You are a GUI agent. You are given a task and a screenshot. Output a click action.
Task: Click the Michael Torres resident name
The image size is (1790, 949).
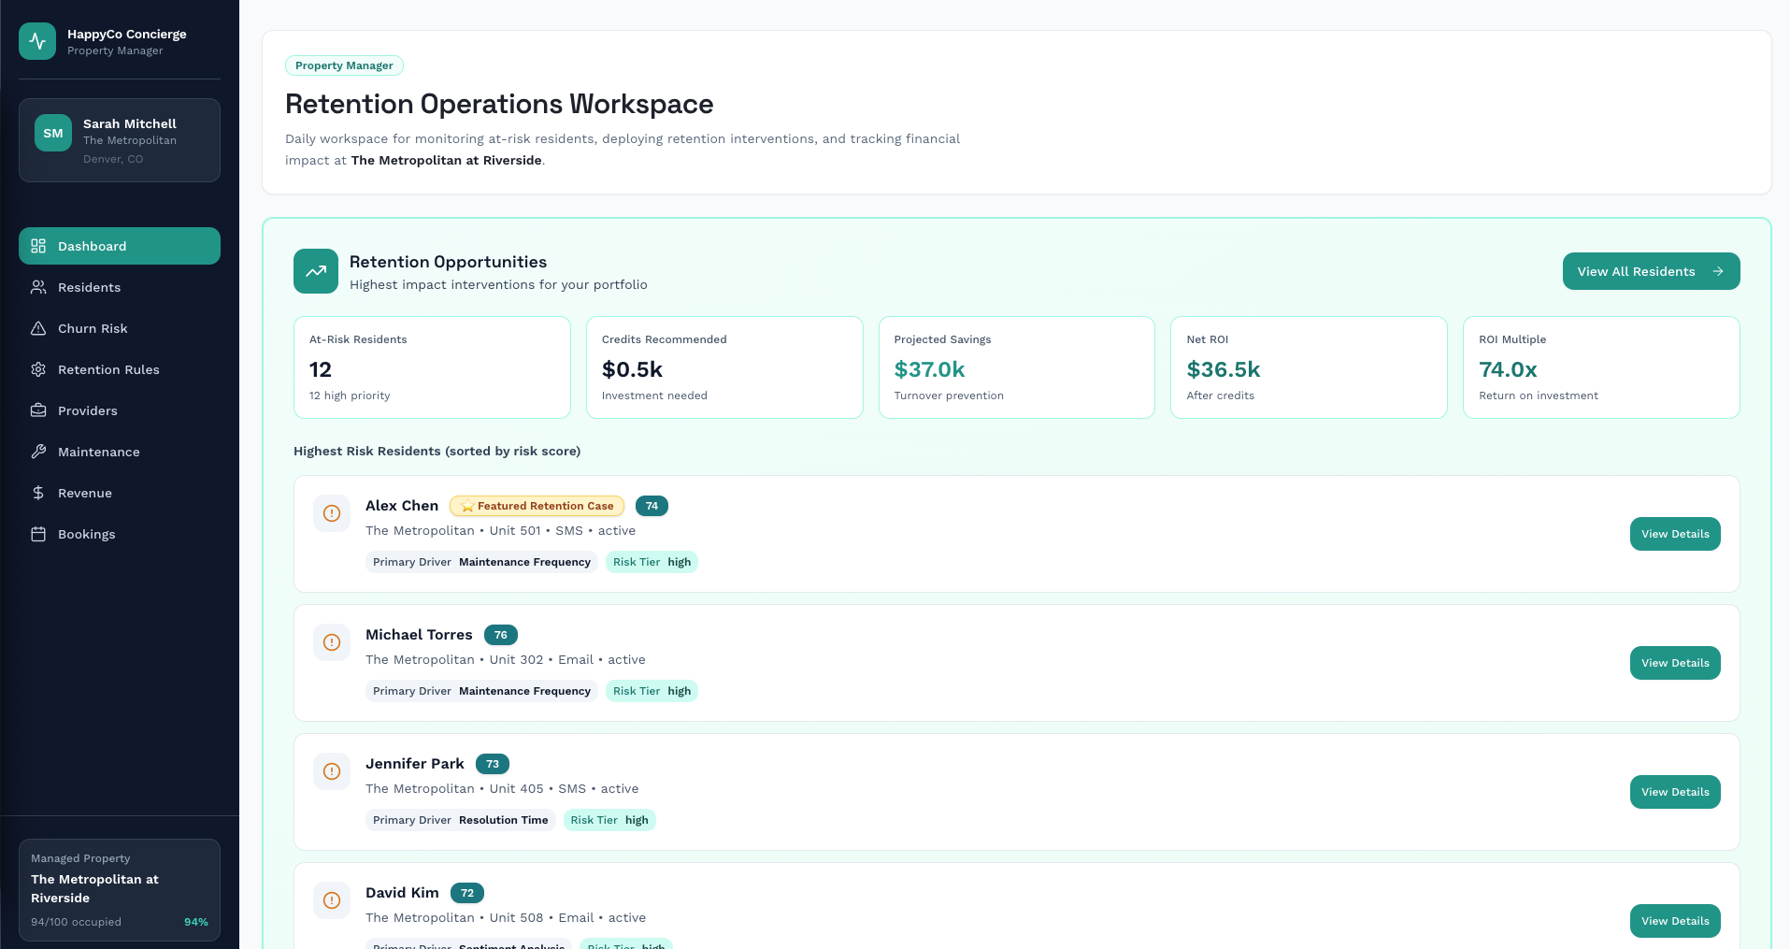click(419, 635)
